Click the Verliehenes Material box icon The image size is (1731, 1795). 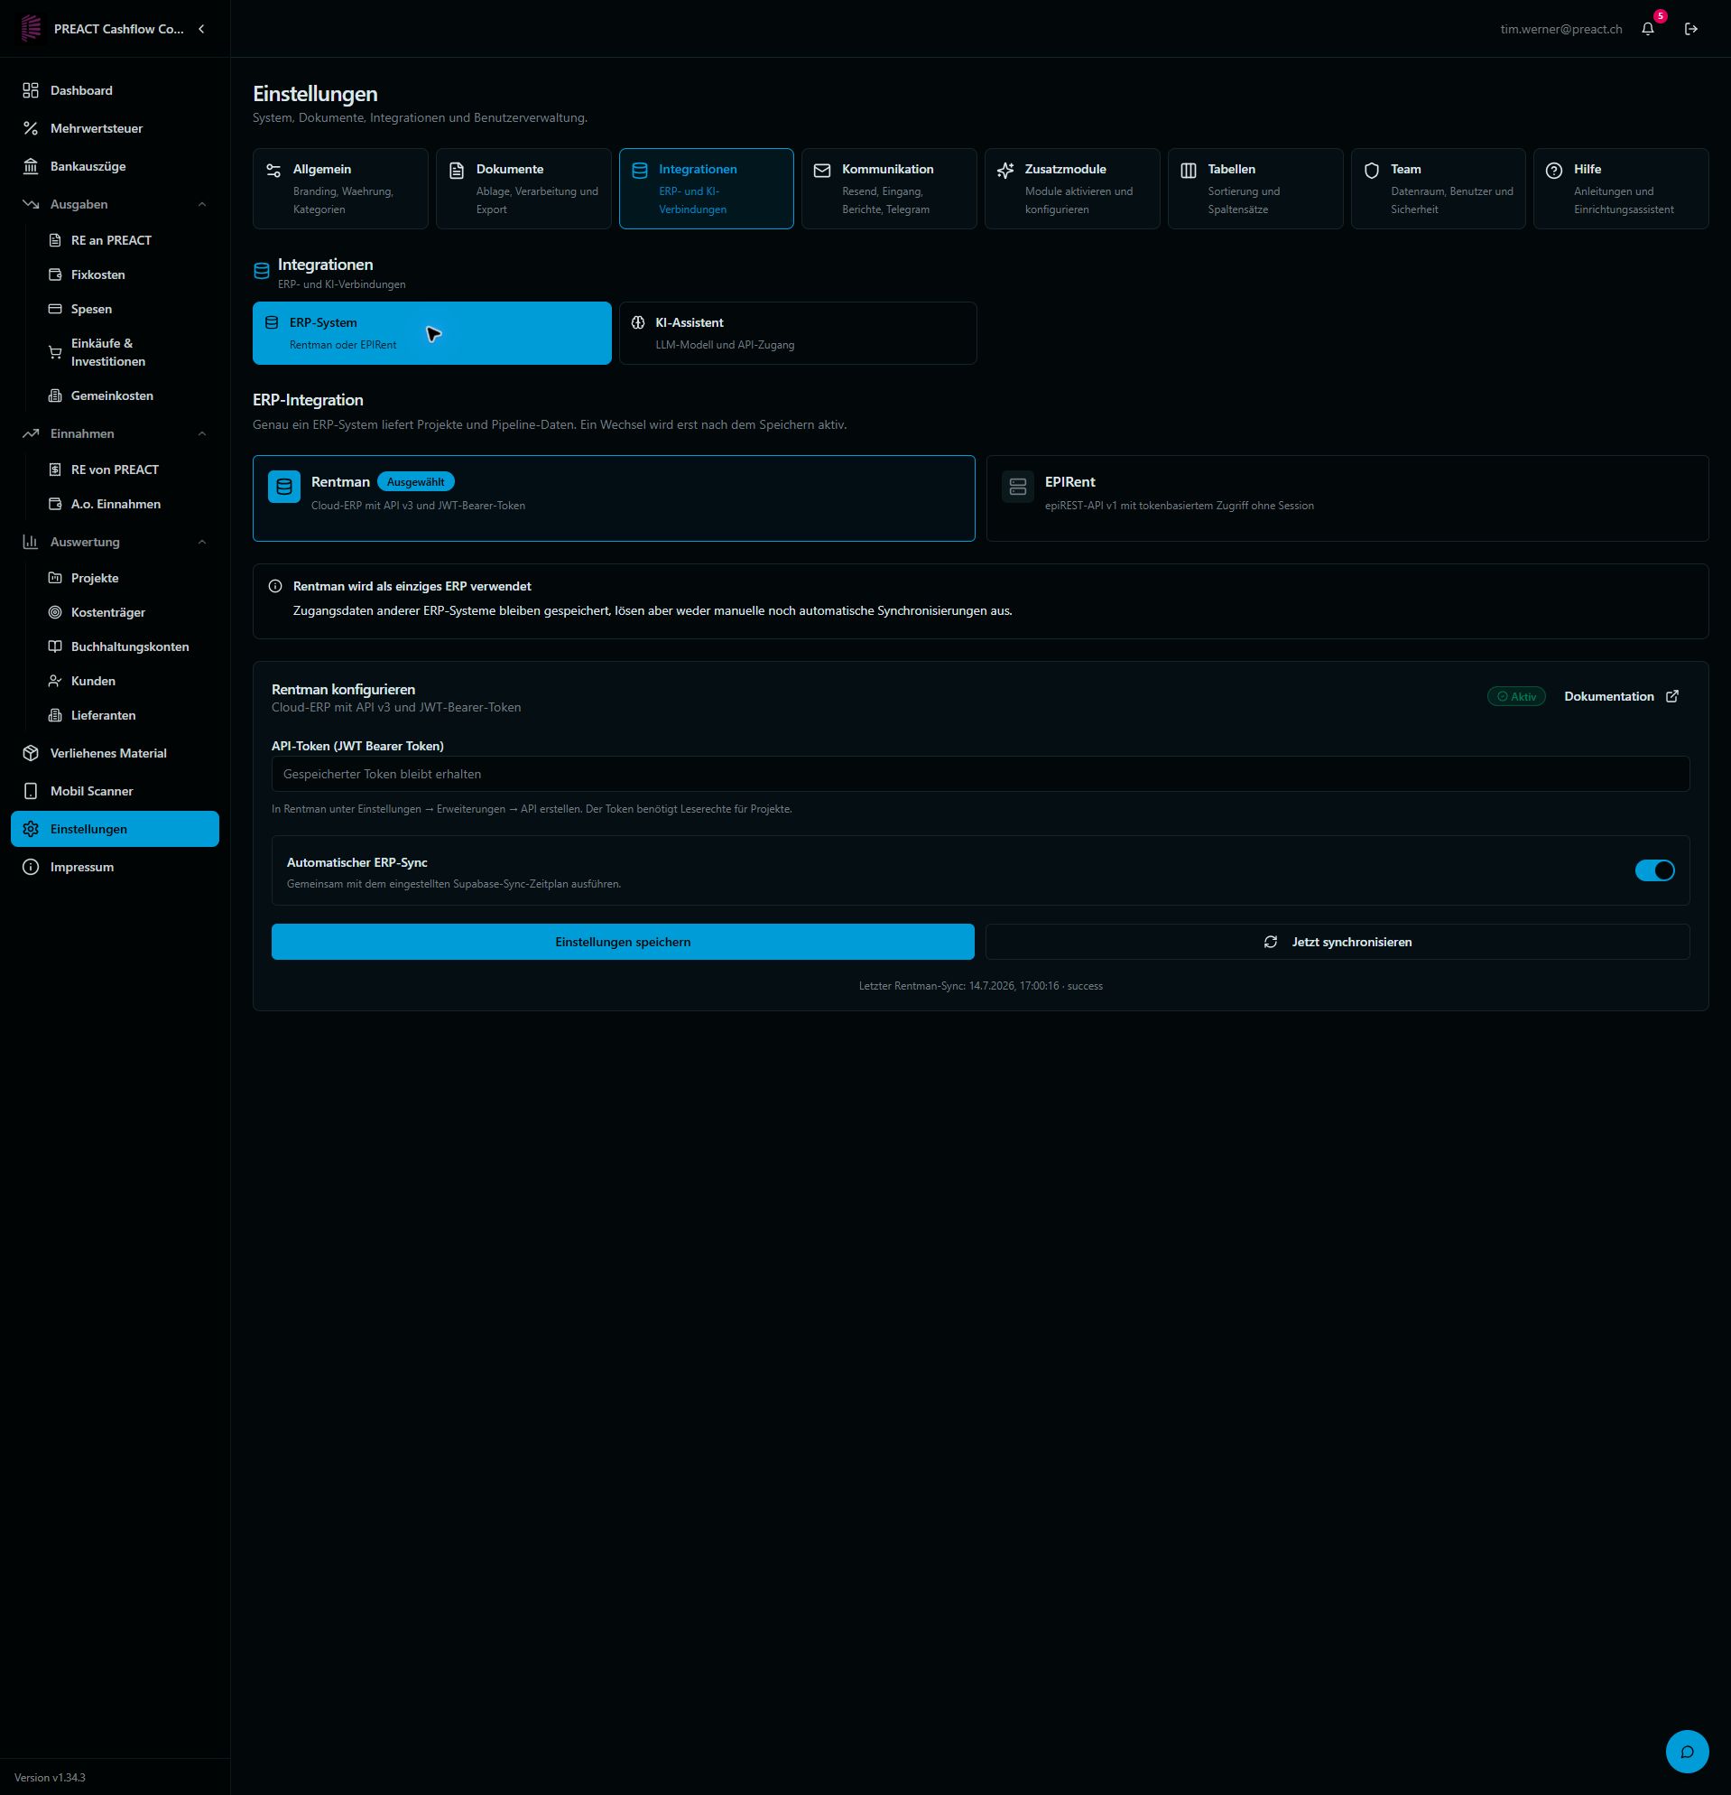coord(31,753)
